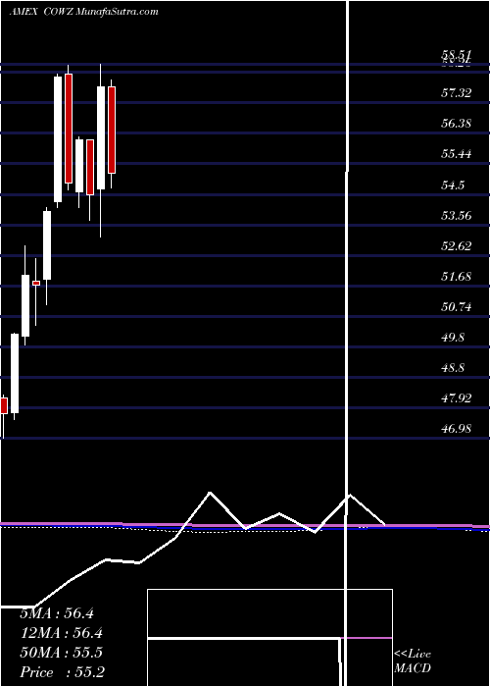The width and height of the screenshot is (490, 687).
Task: Click the 55.44 price axis label
Action: tap(457, 154)
